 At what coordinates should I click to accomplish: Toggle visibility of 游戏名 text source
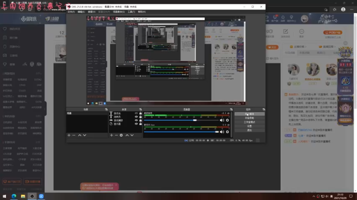pos(136,113)
